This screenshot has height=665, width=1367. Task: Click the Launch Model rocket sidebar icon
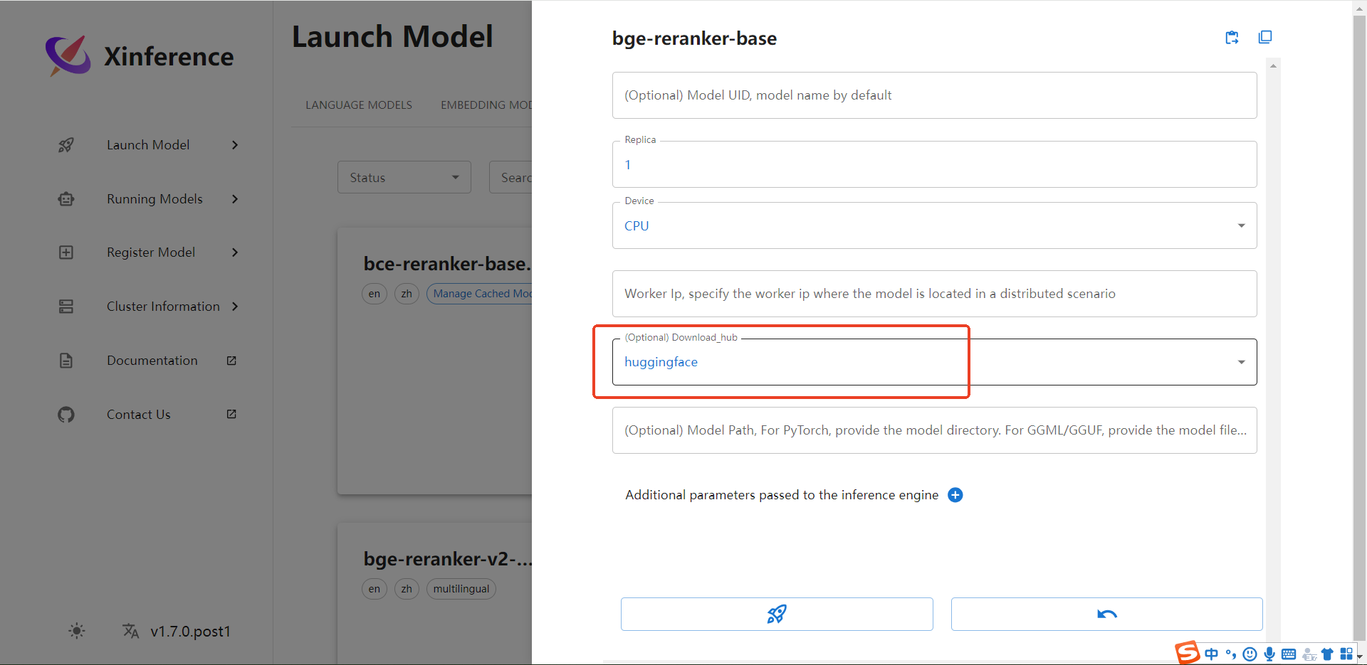pos(66,145)
